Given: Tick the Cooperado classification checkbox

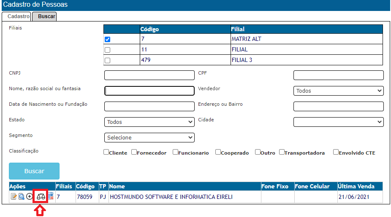Looking at the screenshot, I should (218, 152).
